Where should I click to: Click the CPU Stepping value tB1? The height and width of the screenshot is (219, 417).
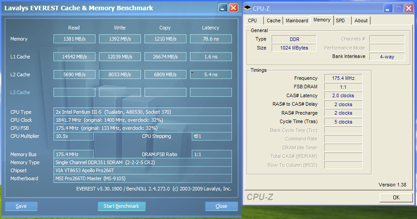[212, 136]
